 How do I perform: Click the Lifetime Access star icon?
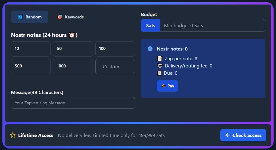click(x=13, y=135)
